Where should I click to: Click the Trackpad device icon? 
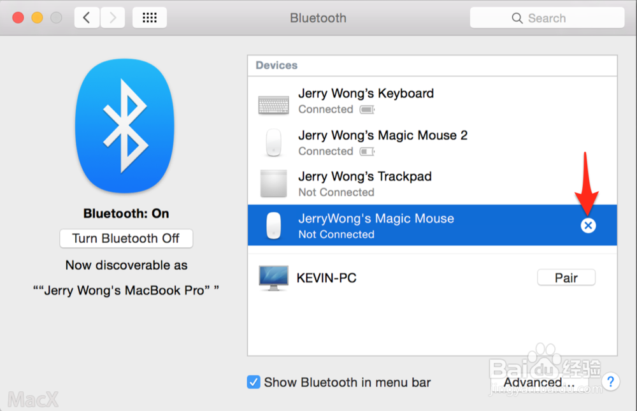[273, 184]
